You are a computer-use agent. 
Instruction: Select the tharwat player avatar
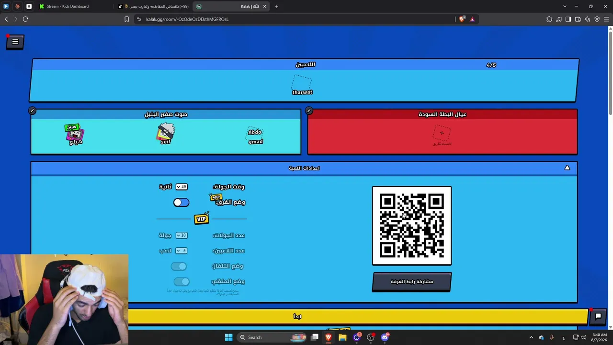302,85
